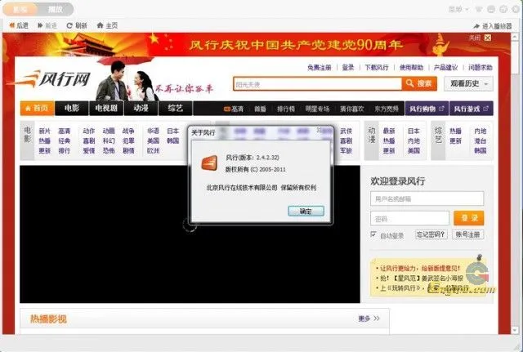Open 风行游戏 external games link
Screen dimensions: 523x352
pos(471,109)
